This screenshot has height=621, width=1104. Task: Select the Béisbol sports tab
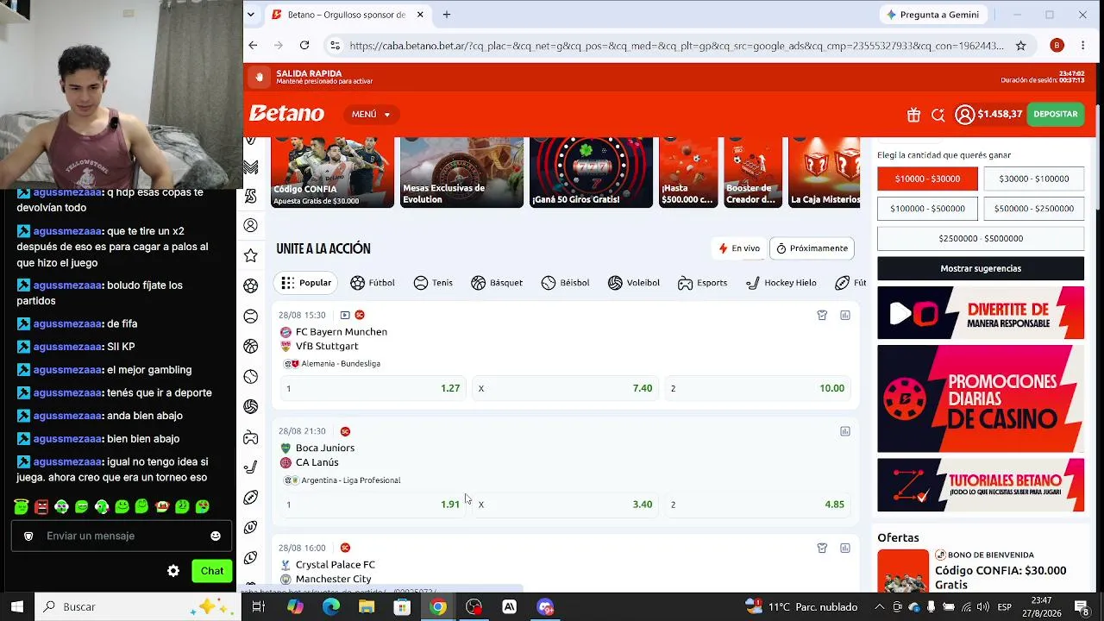pos(565,283)
